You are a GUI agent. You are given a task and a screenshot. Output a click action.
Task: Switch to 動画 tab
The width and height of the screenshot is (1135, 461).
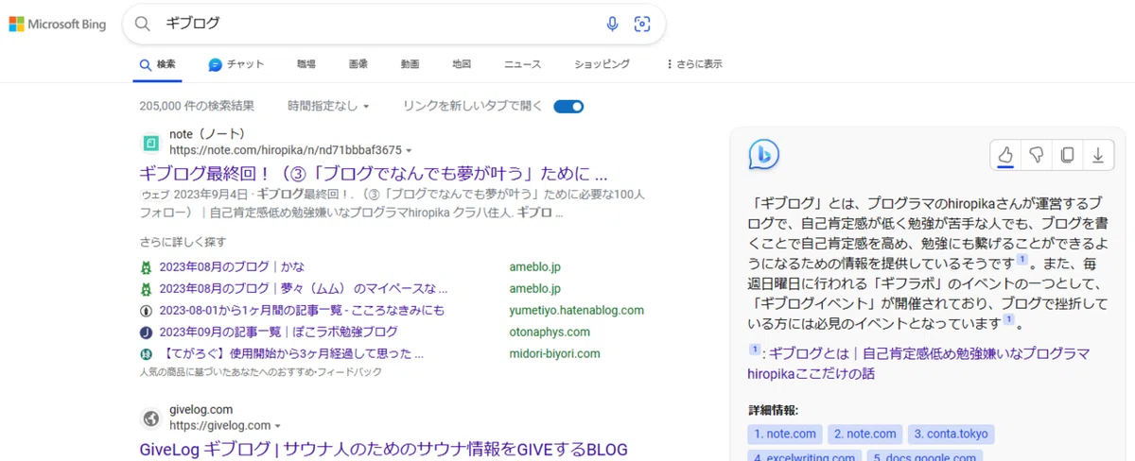[410, 64]
